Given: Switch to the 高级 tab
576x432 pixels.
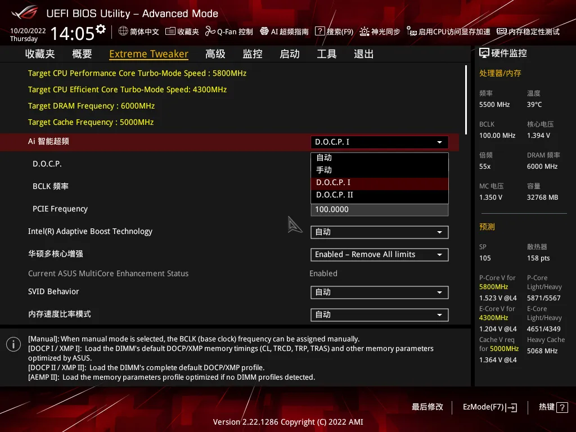Looking at the screenshot, I should pyautogui.click(x=215, y=54).
